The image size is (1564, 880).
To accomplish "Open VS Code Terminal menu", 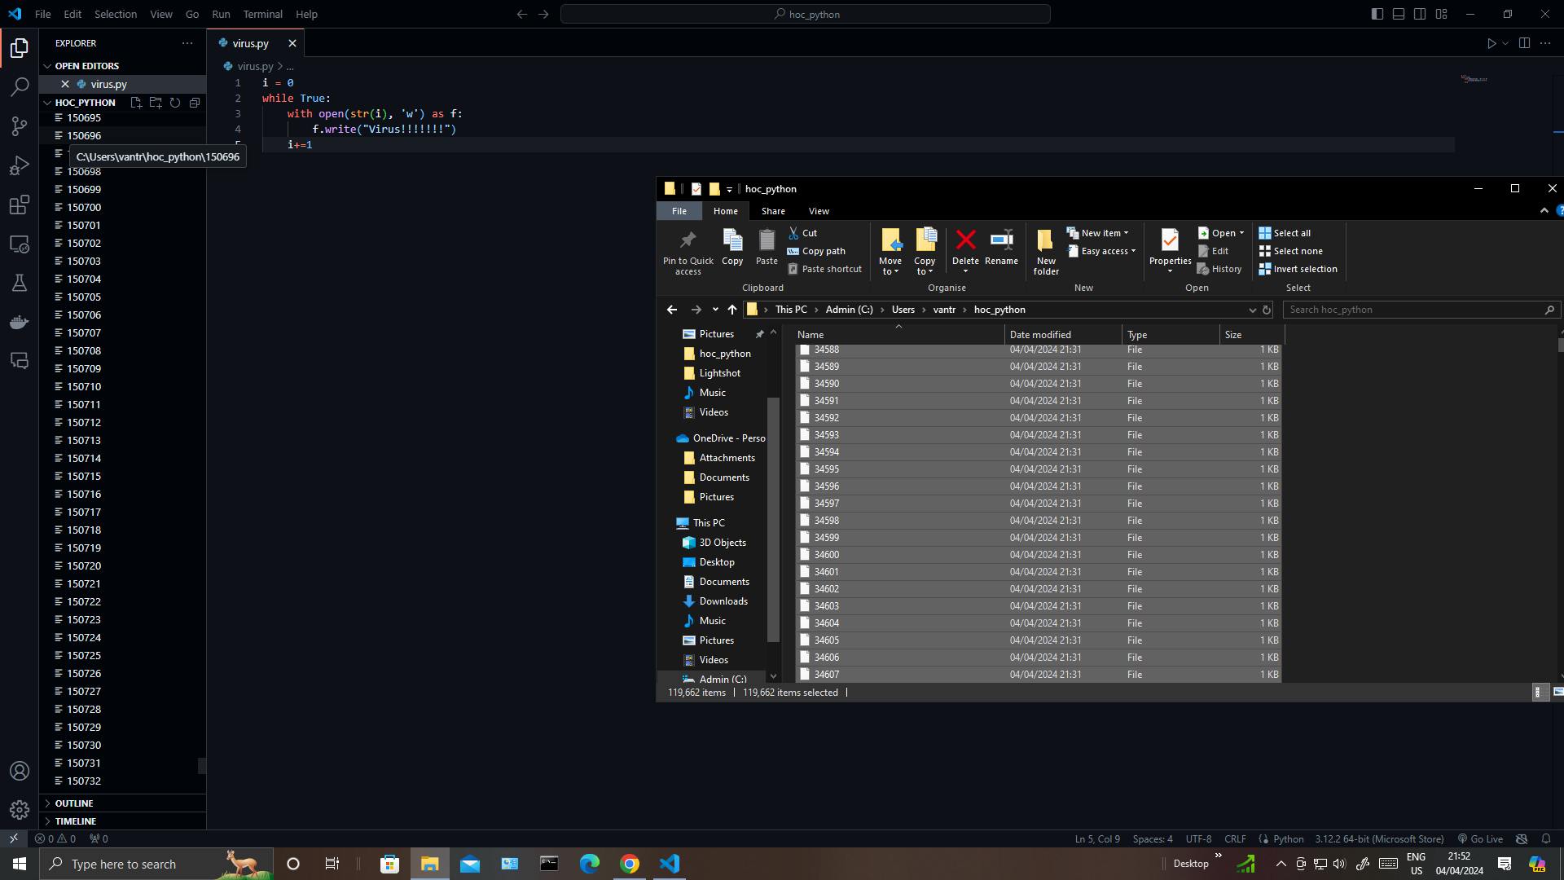I will pyautogui.click(x=262, y=14).
